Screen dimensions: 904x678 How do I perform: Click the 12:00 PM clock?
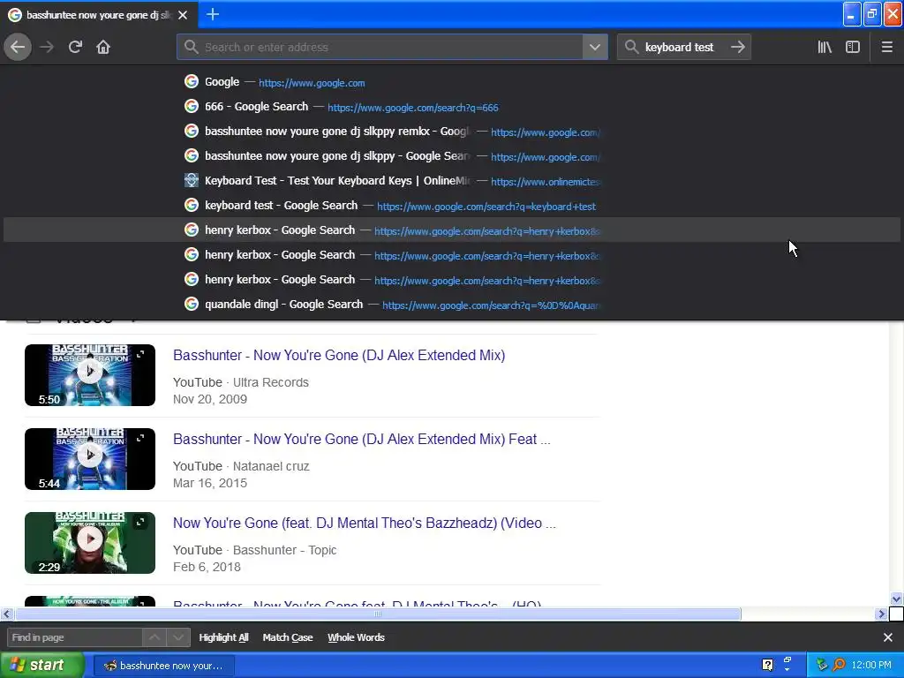[x=871, y=666]
